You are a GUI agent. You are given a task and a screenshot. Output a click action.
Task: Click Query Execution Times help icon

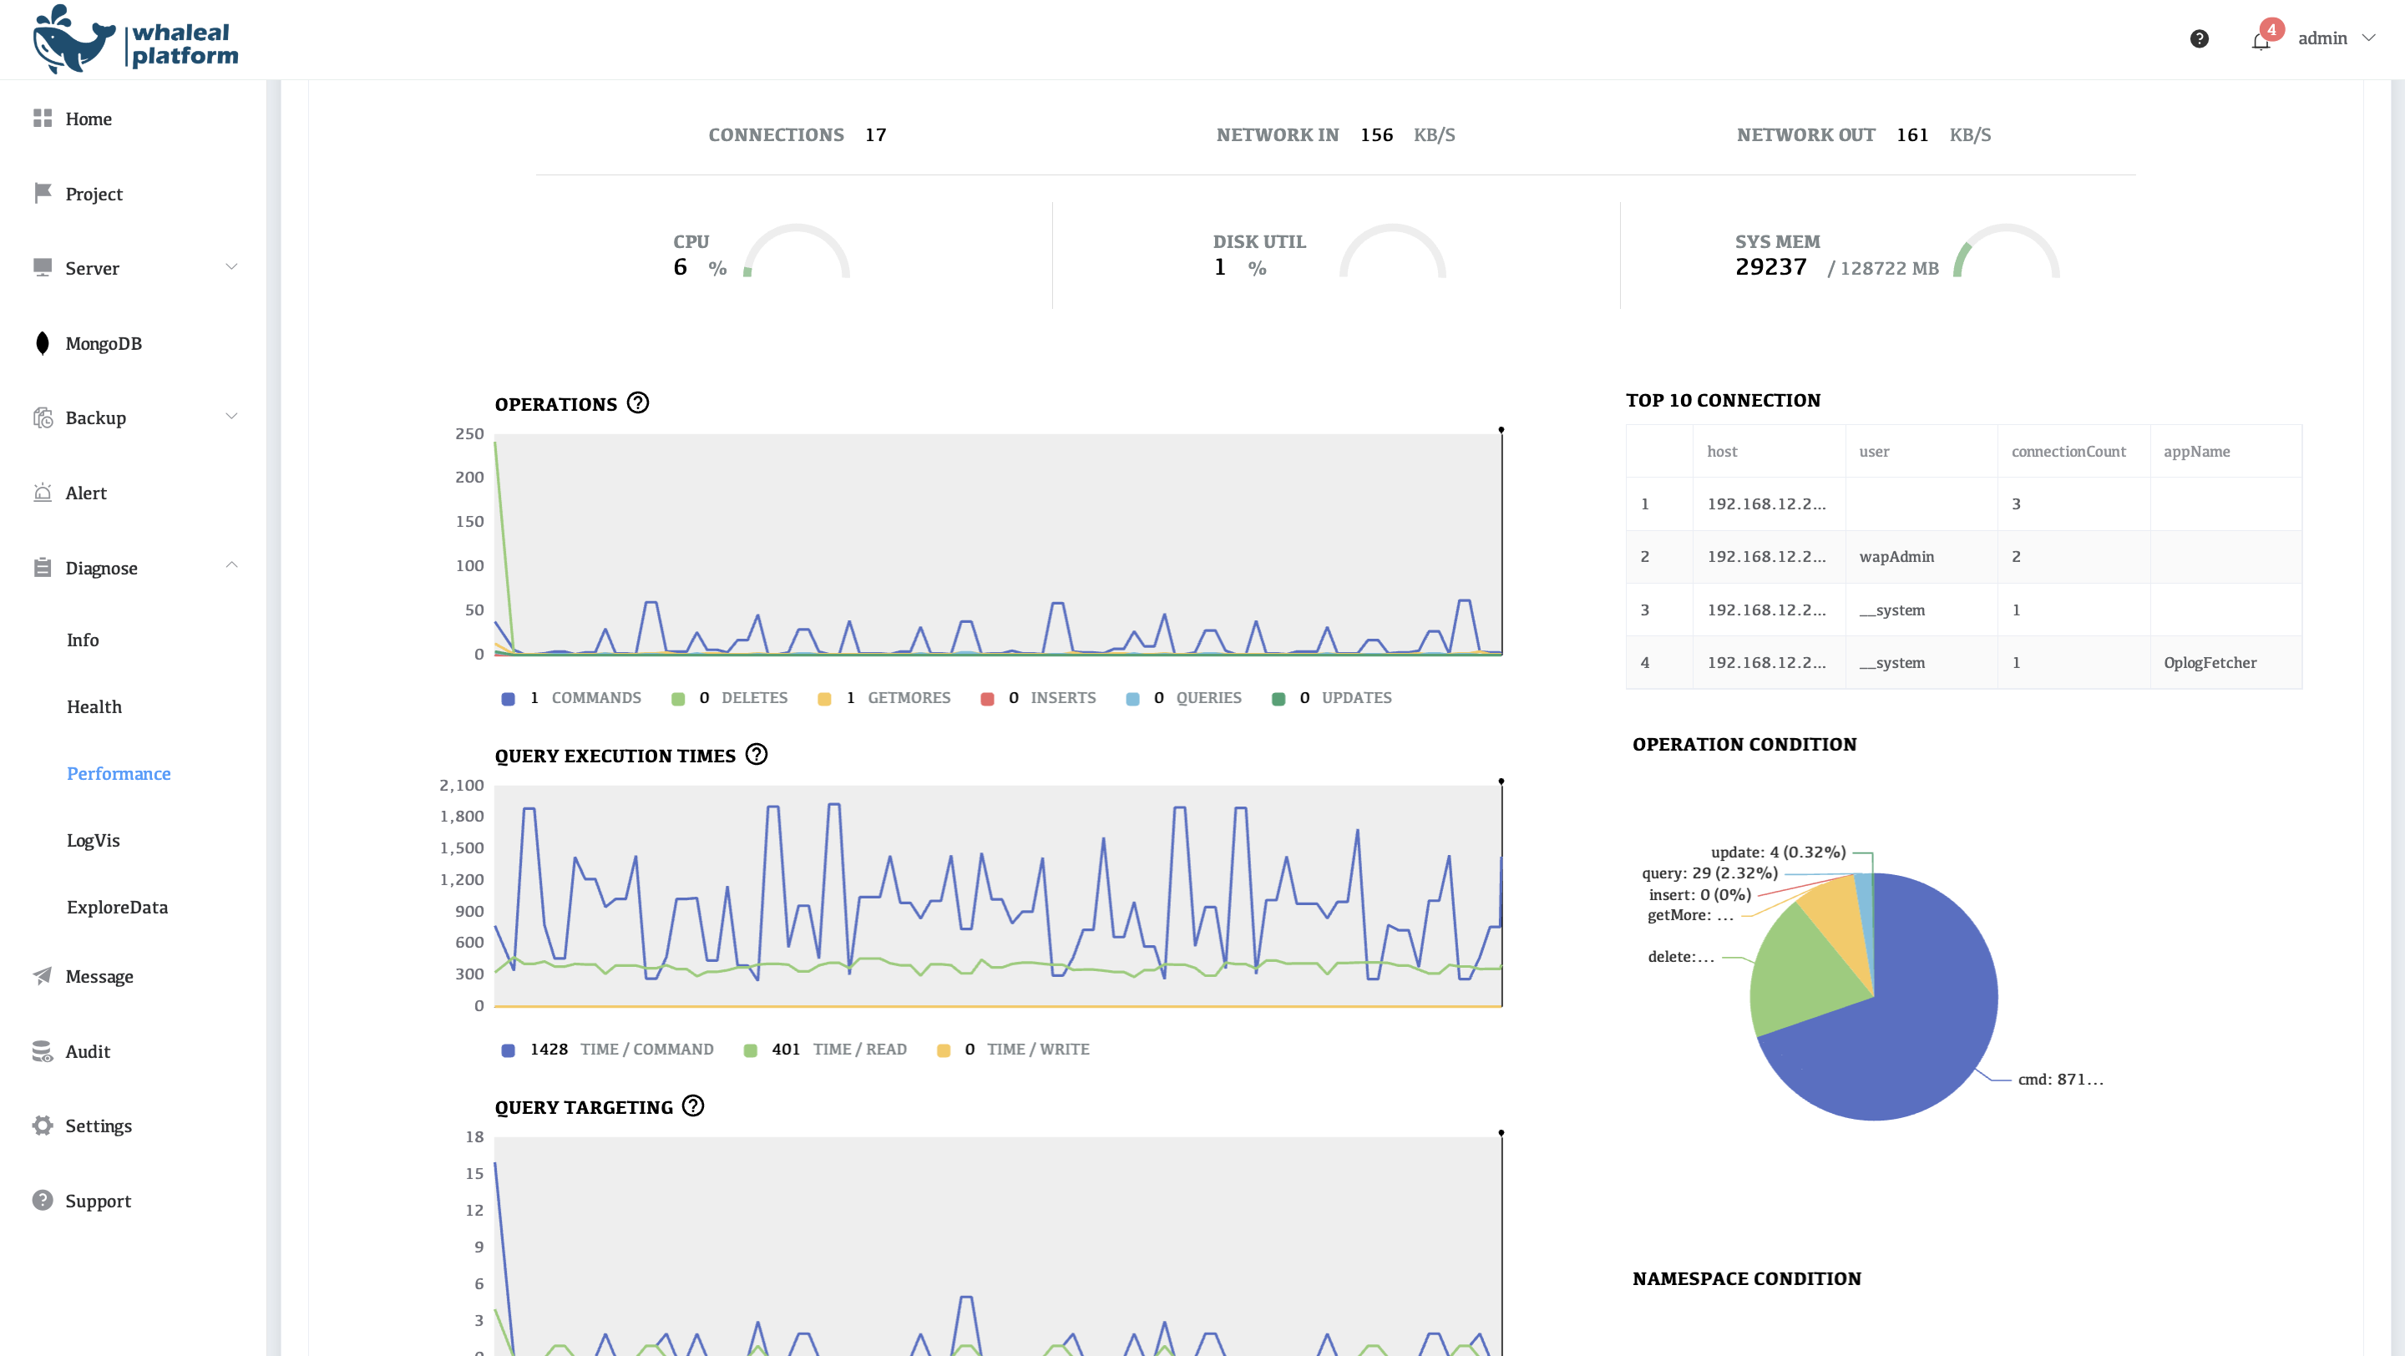pos(757,754)
